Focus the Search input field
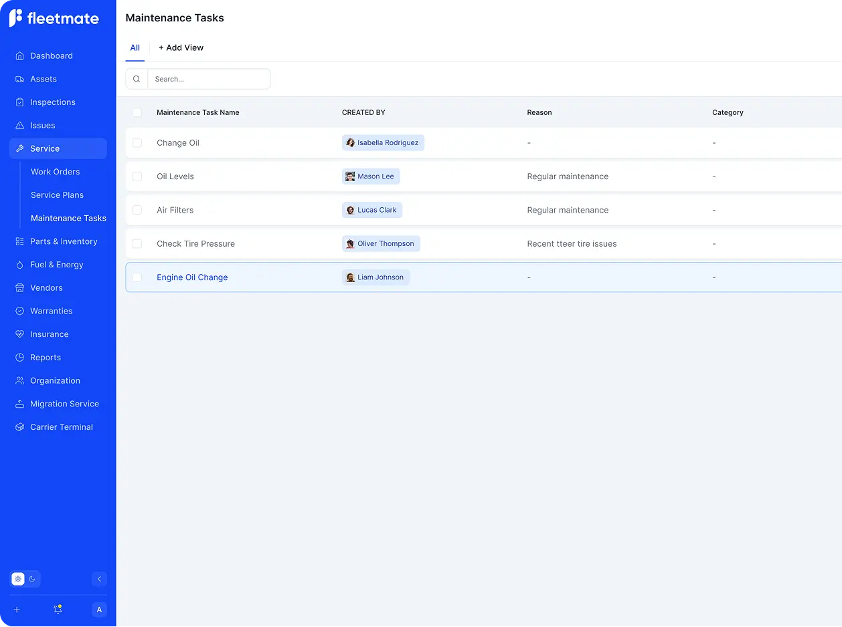This screenshot has height=627, width=842. pos(209,79)
